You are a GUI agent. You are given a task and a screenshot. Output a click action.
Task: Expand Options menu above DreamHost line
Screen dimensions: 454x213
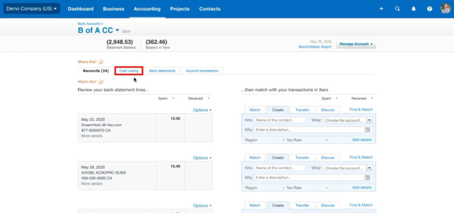point(202,110)
